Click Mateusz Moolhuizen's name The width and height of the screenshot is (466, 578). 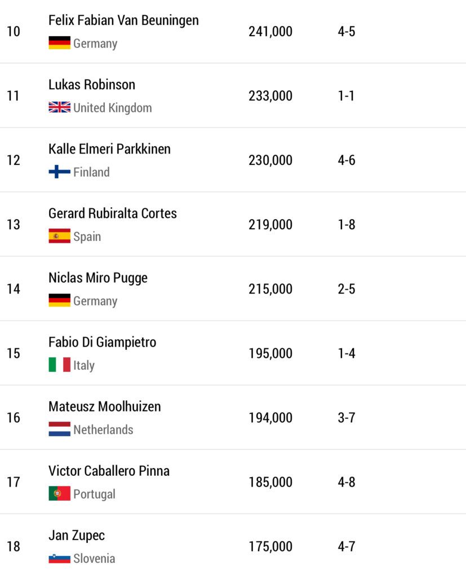(x=104, y=406)
